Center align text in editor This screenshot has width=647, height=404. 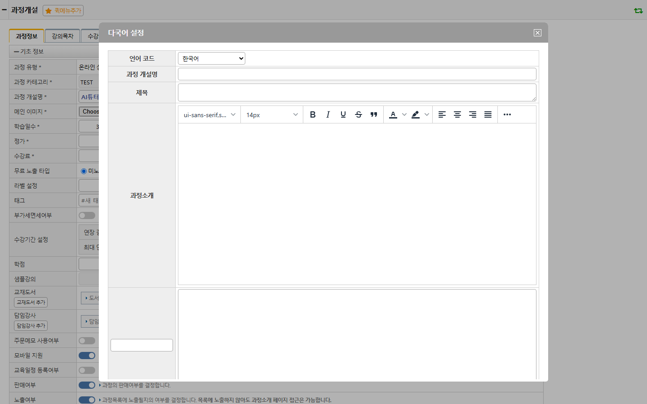tap(457, 114)
